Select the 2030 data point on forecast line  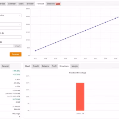[65, 38]
